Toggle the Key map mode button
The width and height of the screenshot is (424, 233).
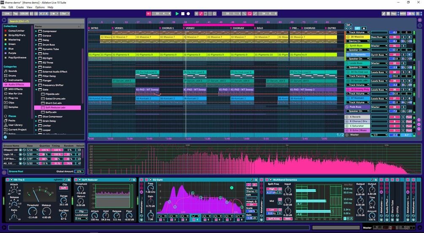pyautogui.click(x=394, y=14)
